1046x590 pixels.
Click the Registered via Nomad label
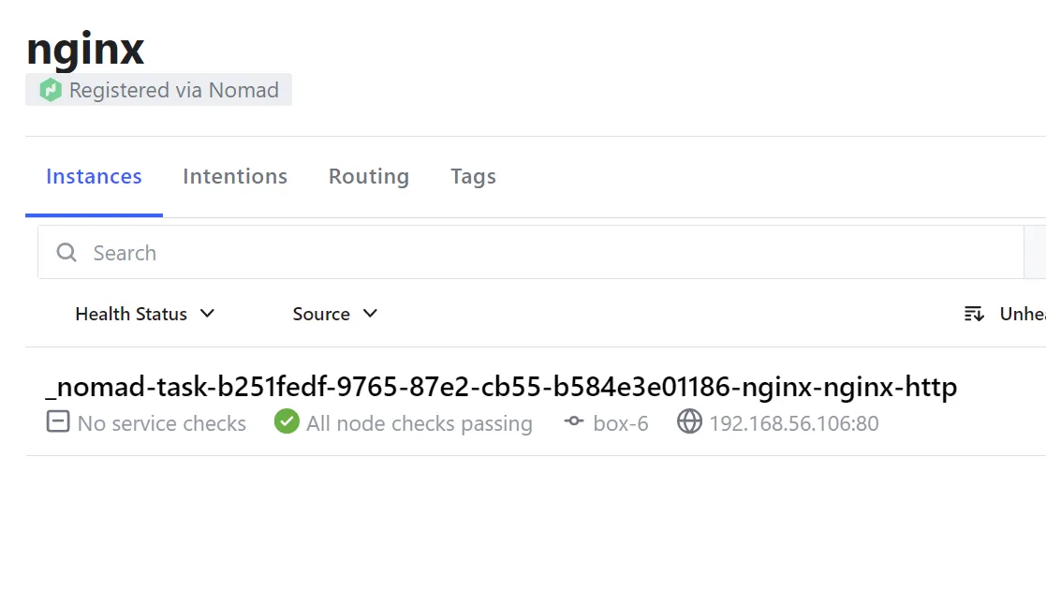(174, 91)
